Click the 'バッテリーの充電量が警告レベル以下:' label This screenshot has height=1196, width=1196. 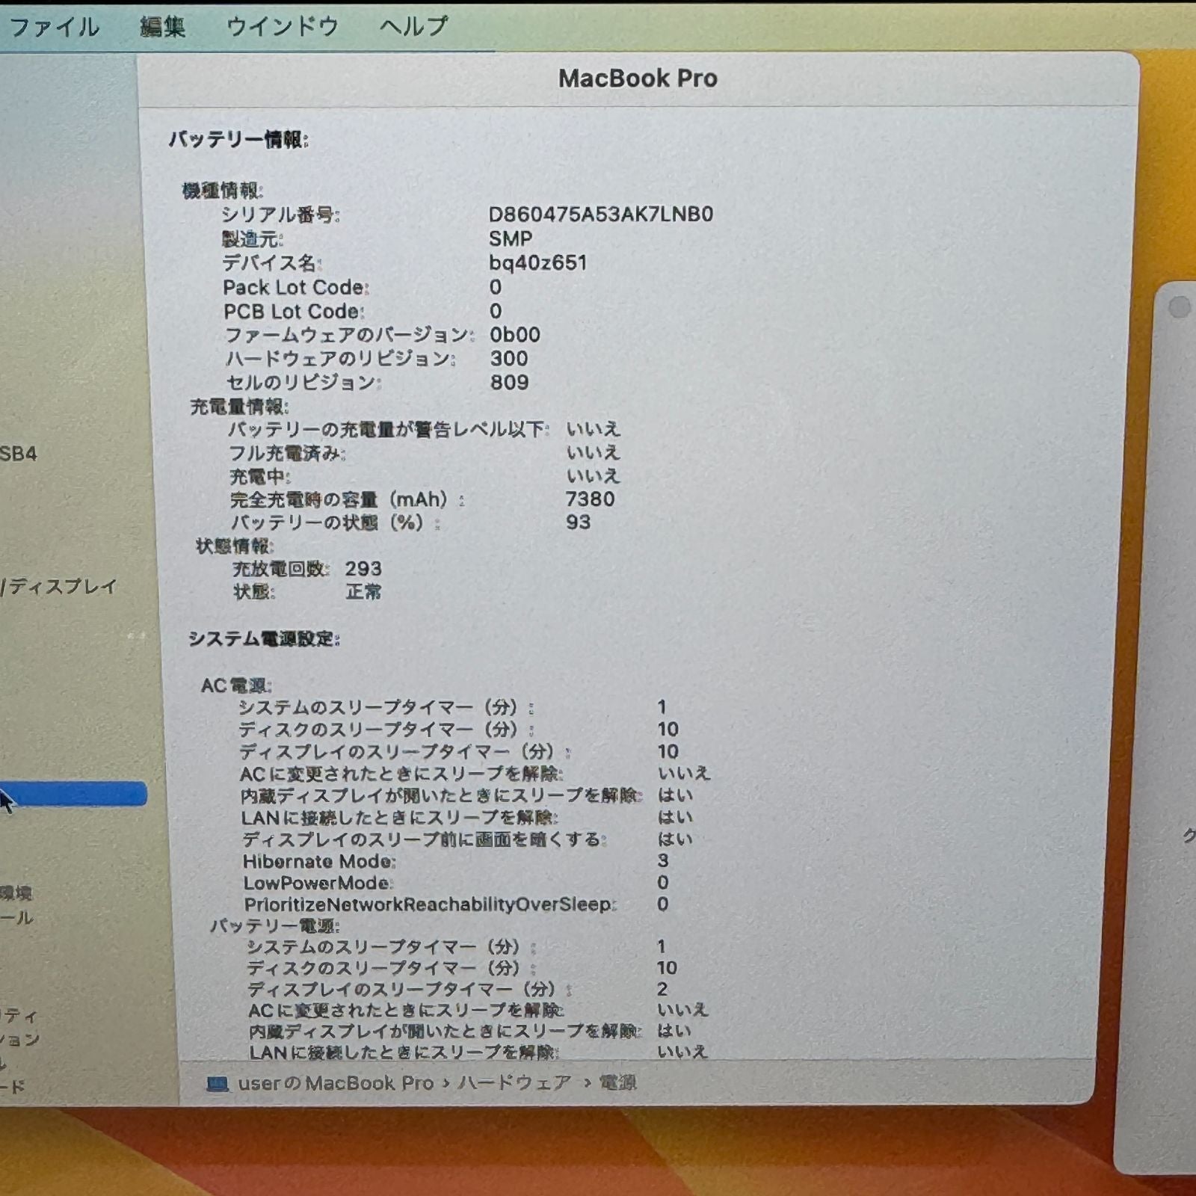[x=389, y=430]
